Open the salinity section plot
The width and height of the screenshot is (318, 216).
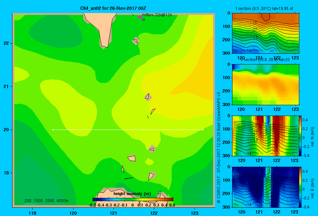(x=266, y=84)
